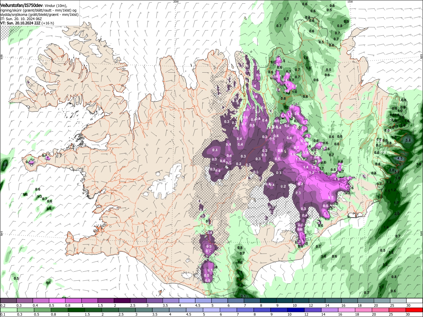Click the palest green rain swatch between 0.1 and 0.3
This screenshot has height=317, width=423.
(9, 310)
